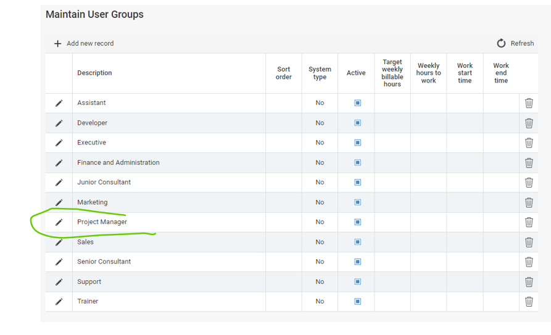Delete the Developer group using trash icon

[x=529, y=123]
